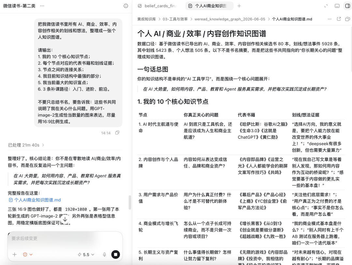Jump to latest message with down arrow

click(65, 219)
